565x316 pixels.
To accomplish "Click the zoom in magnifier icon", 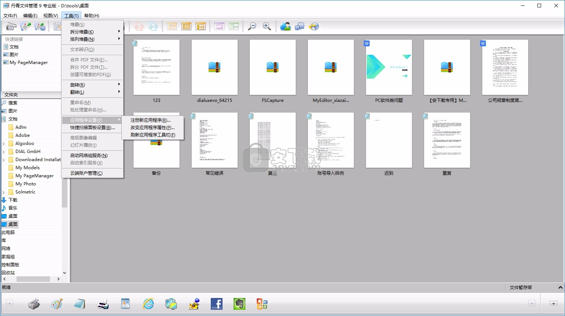I will (x=267, y=26).
